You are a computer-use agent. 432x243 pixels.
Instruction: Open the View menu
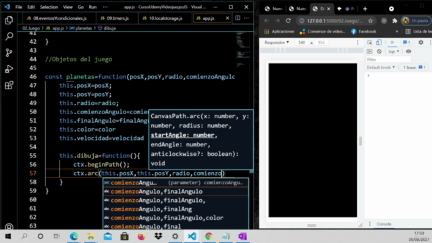point(67,7)
